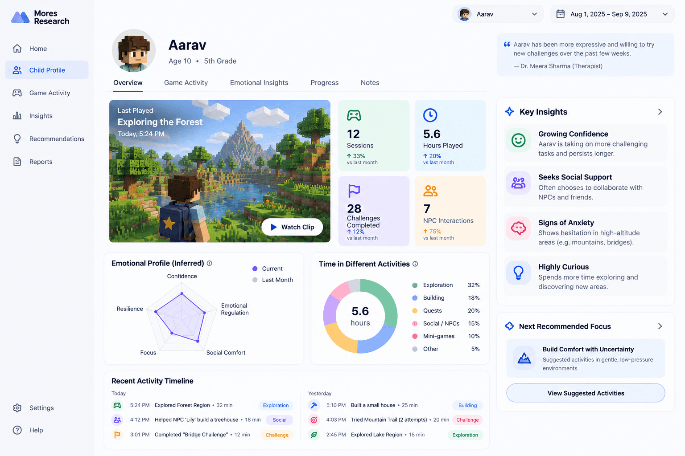Click the info icon beside Emotional Profile
Viewport: 685px width, 456px height.
tap(210, 263)
